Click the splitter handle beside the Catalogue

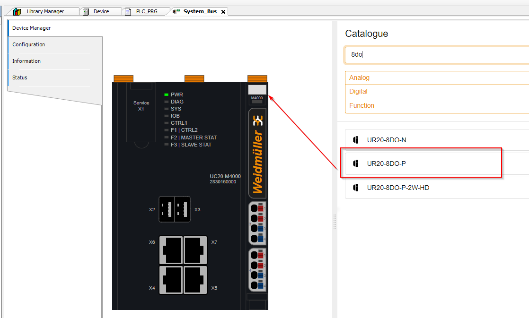(x=335, y=222)
